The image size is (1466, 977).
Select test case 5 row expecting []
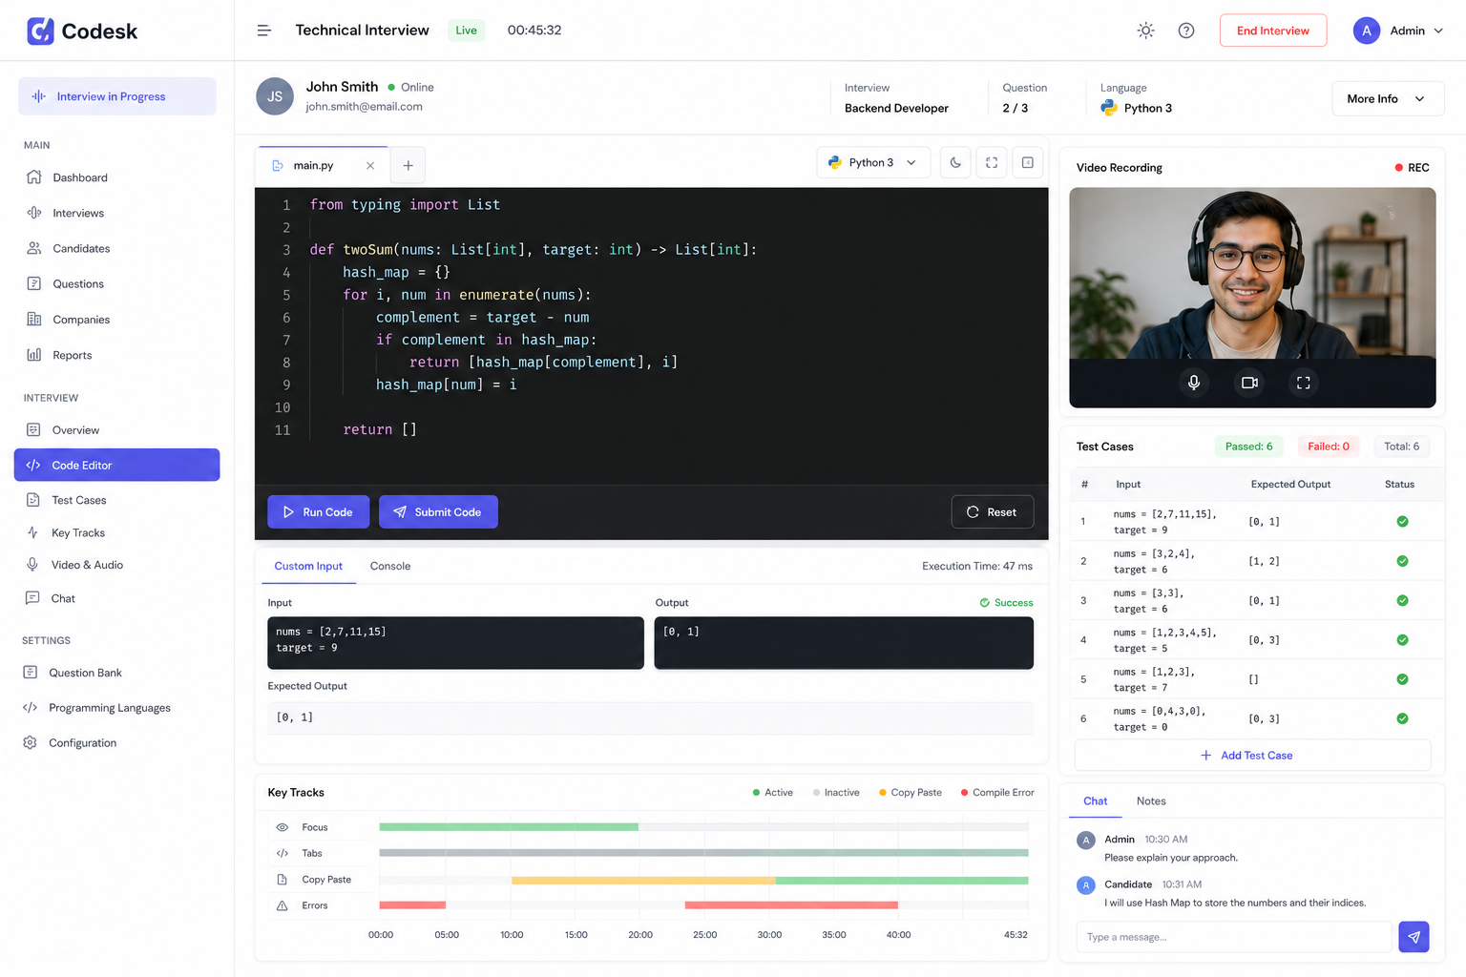[1252, 679]
